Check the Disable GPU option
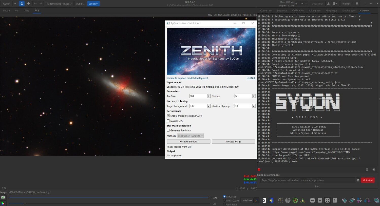The height and width of the screenshot is (206, 380). click(168, 121)
